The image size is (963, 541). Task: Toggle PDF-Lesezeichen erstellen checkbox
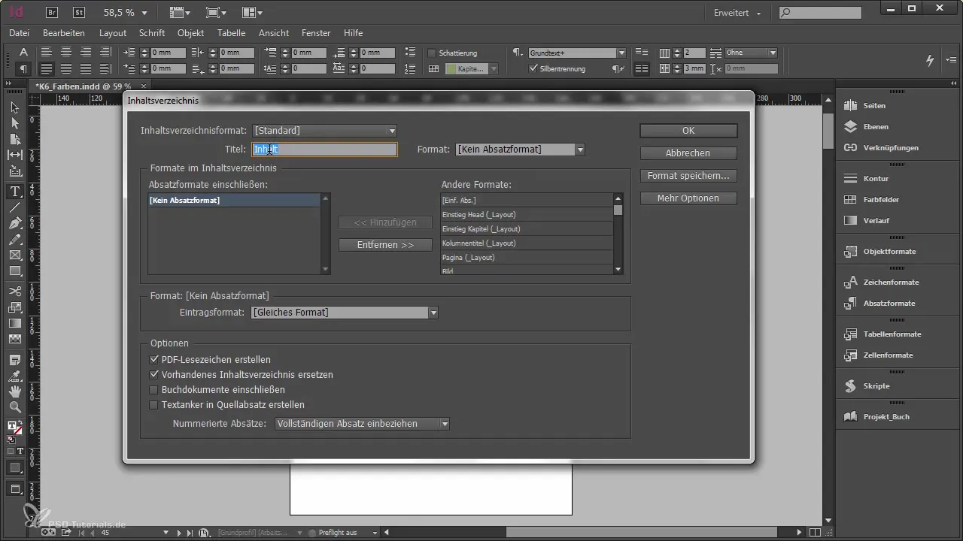click(154, 360)
